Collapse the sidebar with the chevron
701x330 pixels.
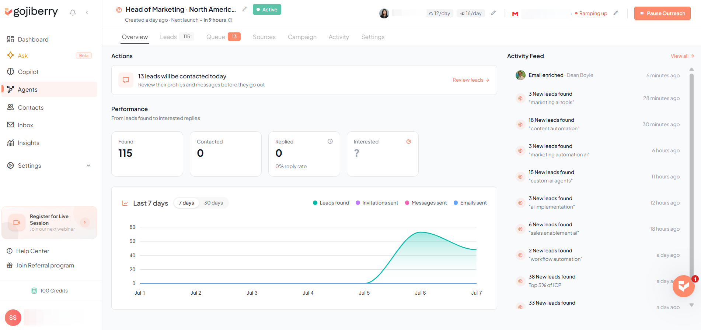[x=87, y=13]
